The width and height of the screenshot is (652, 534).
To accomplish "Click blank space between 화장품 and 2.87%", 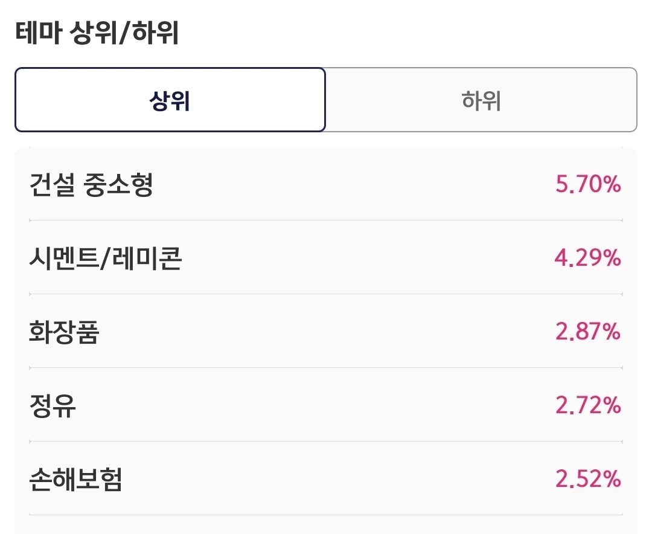I will pos(327,332).
